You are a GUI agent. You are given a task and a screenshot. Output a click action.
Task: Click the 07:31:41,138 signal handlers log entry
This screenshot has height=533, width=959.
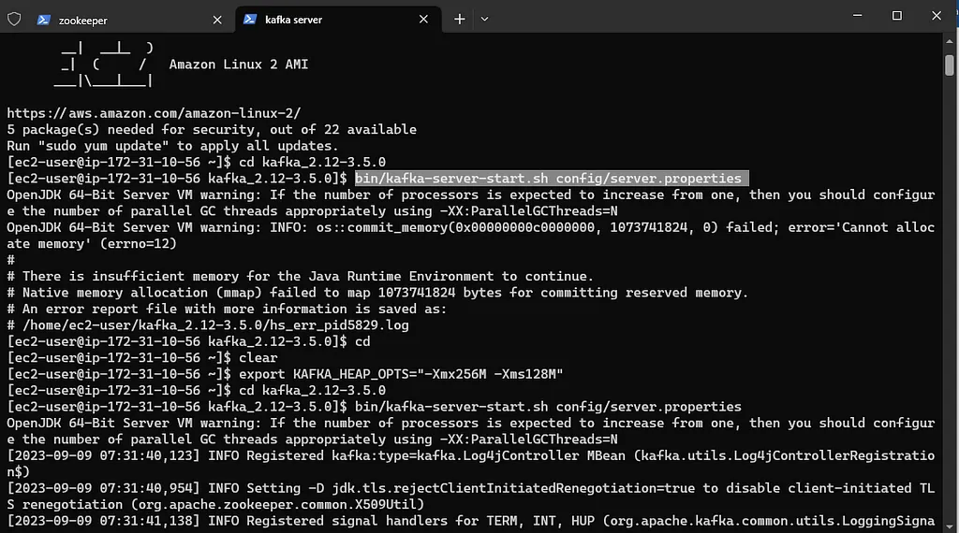tap(471, 521)
